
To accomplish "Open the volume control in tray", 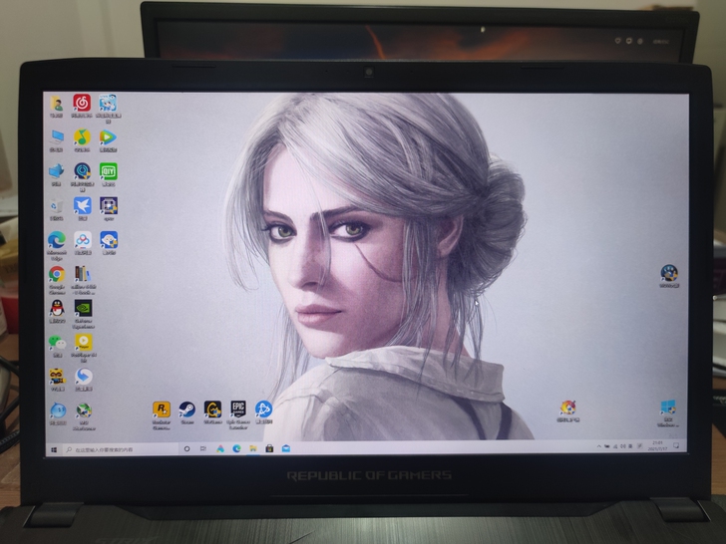I will coord(623,446).
